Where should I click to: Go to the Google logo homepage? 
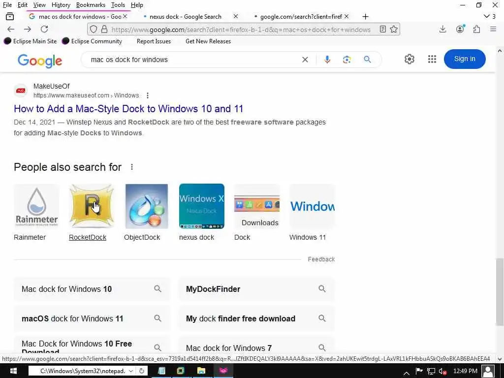(40, 61)
